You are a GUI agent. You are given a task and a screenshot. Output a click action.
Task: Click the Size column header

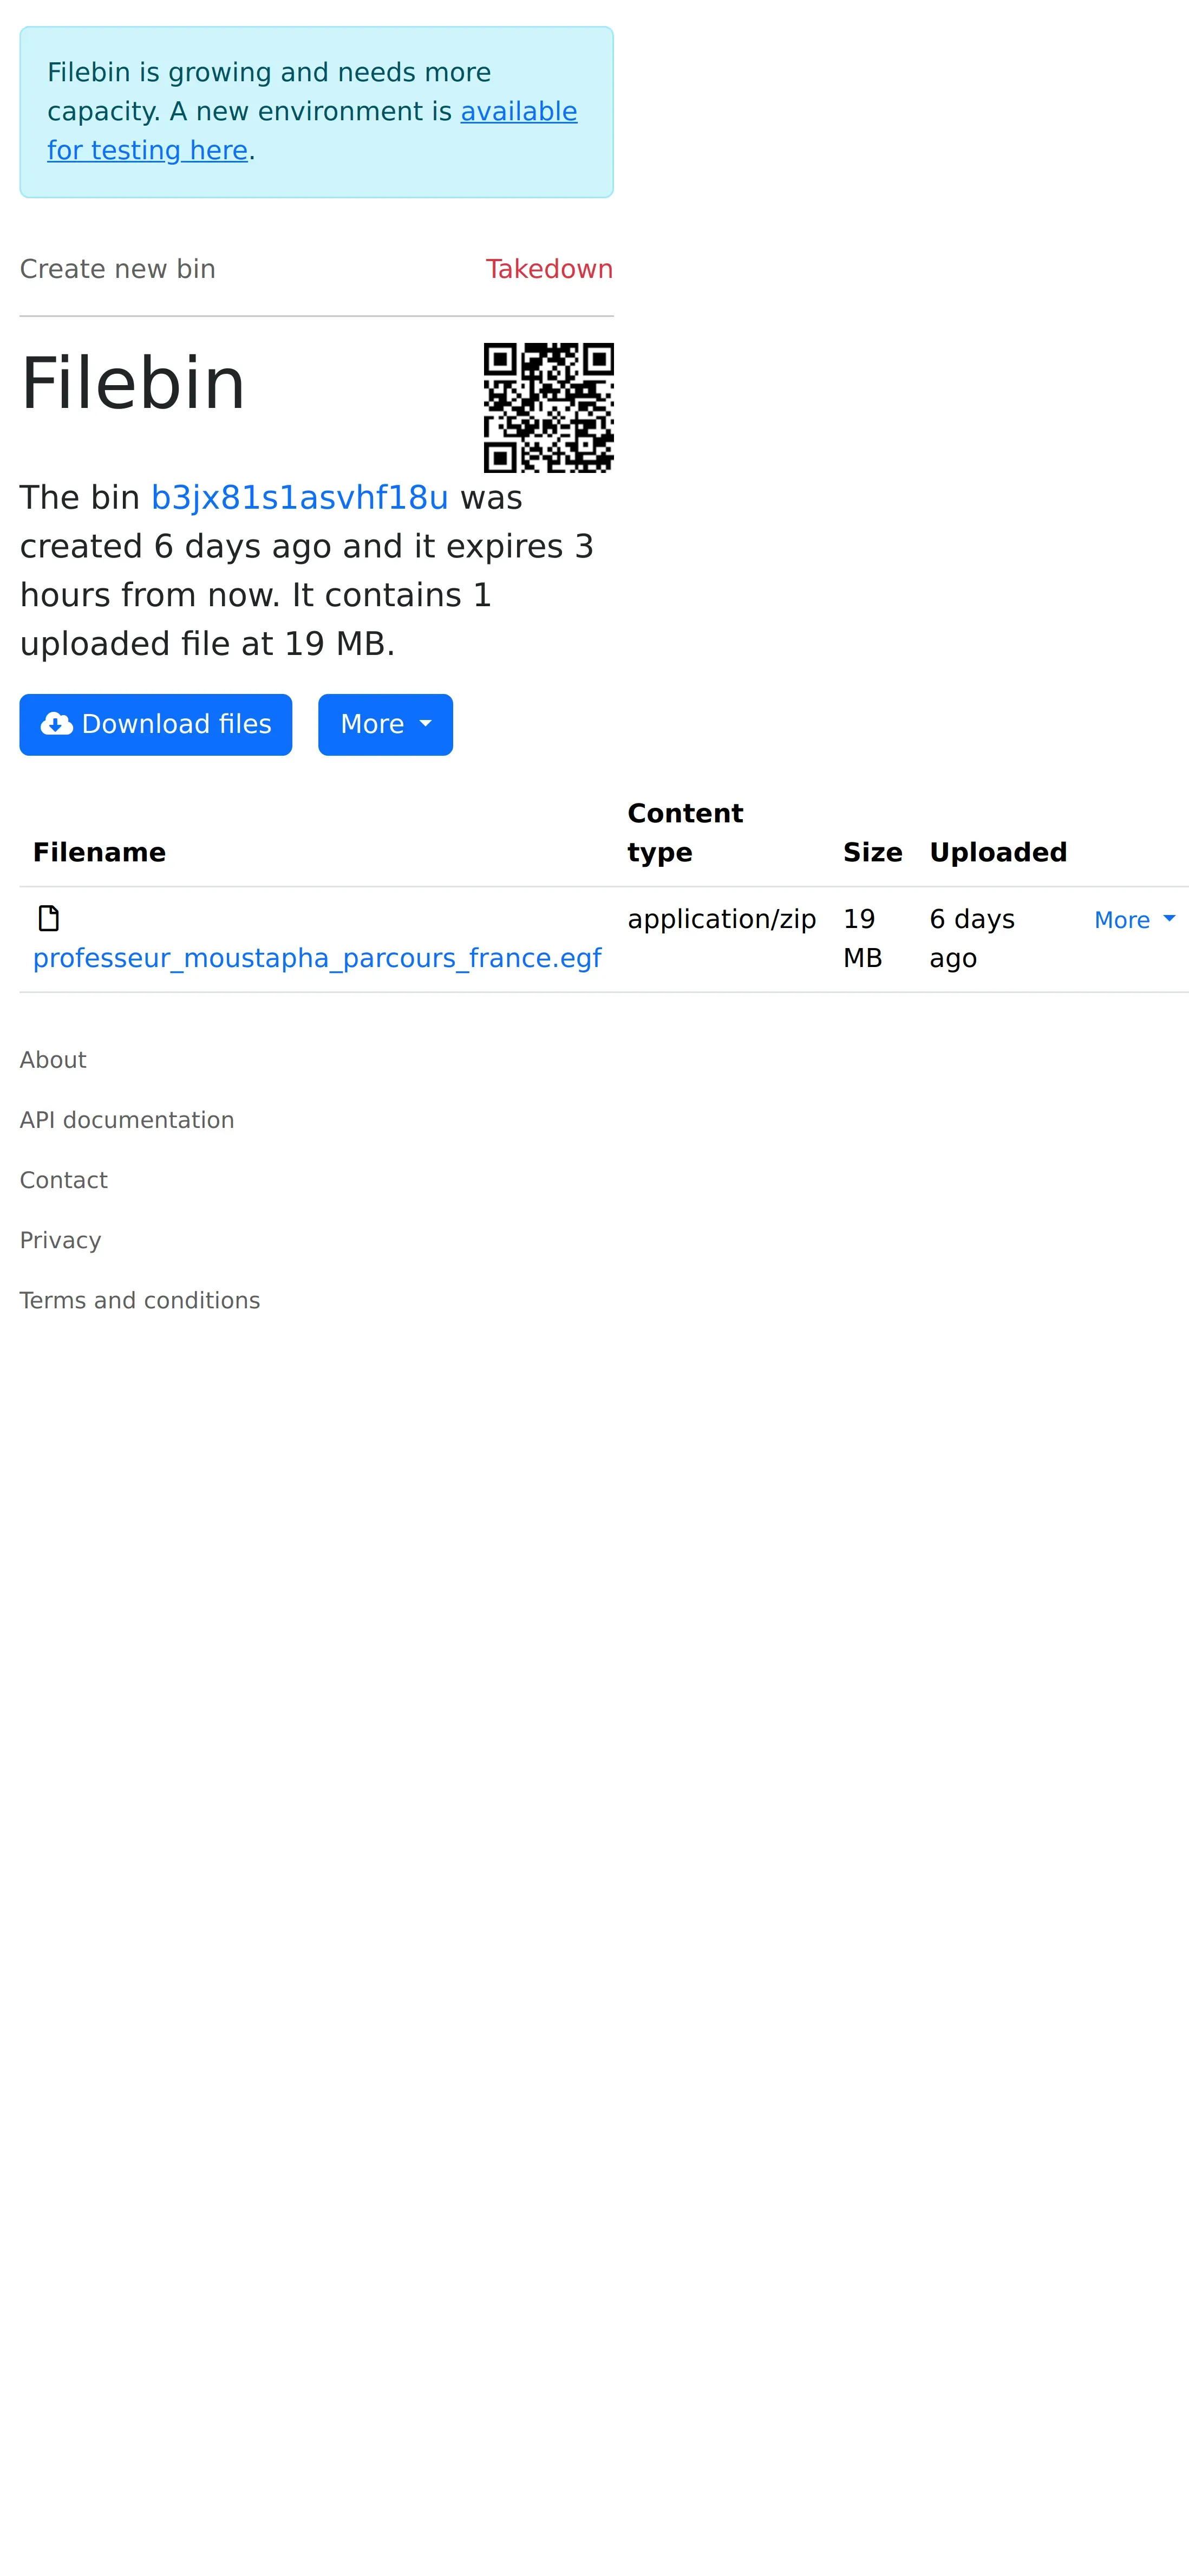(871, 852)
